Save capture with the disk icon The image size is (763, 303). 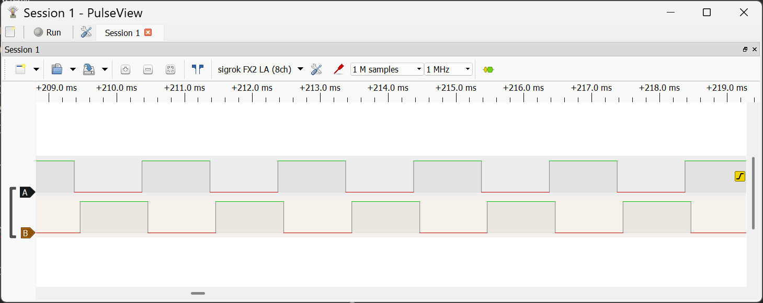click(x=89, y=69)
